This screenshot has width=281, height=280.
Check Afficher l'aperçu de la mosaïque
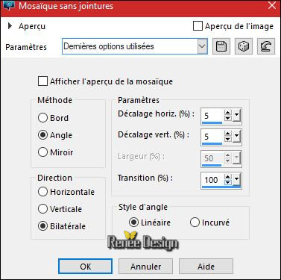click(42, 81)
